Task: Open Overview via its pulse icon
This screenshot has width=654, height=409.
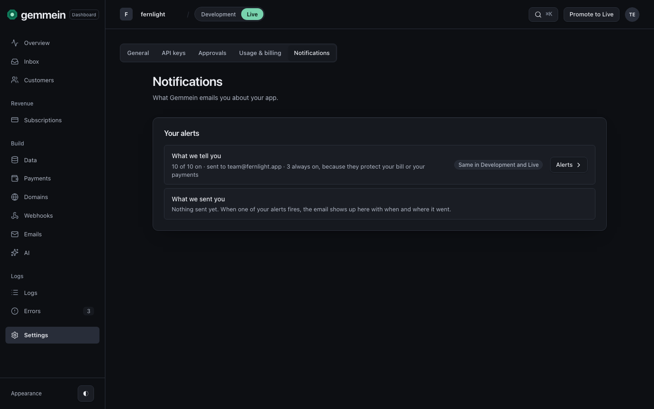Action: [x=15, y=43]
